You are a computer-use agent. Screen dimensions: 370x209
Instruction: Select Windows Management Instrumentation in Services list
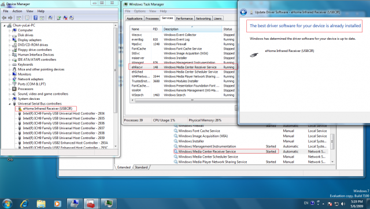click(251, 146)
